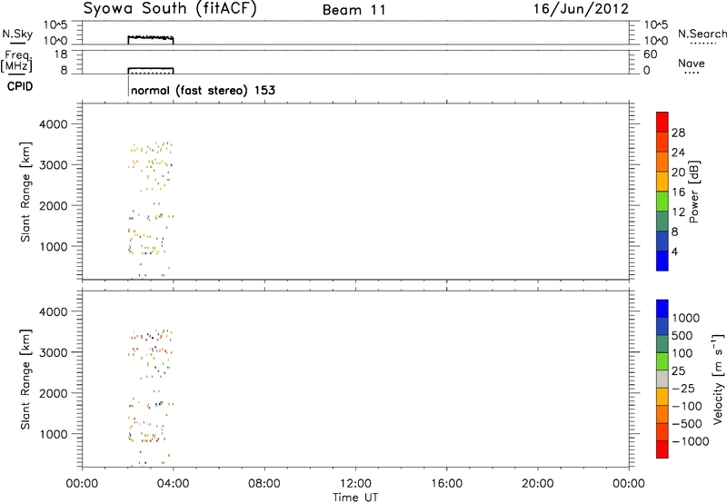Click the 'Freq. [MHz]' axis label
Image resolution: width=727 pixels, height=503 pixels.
[18, 61]
